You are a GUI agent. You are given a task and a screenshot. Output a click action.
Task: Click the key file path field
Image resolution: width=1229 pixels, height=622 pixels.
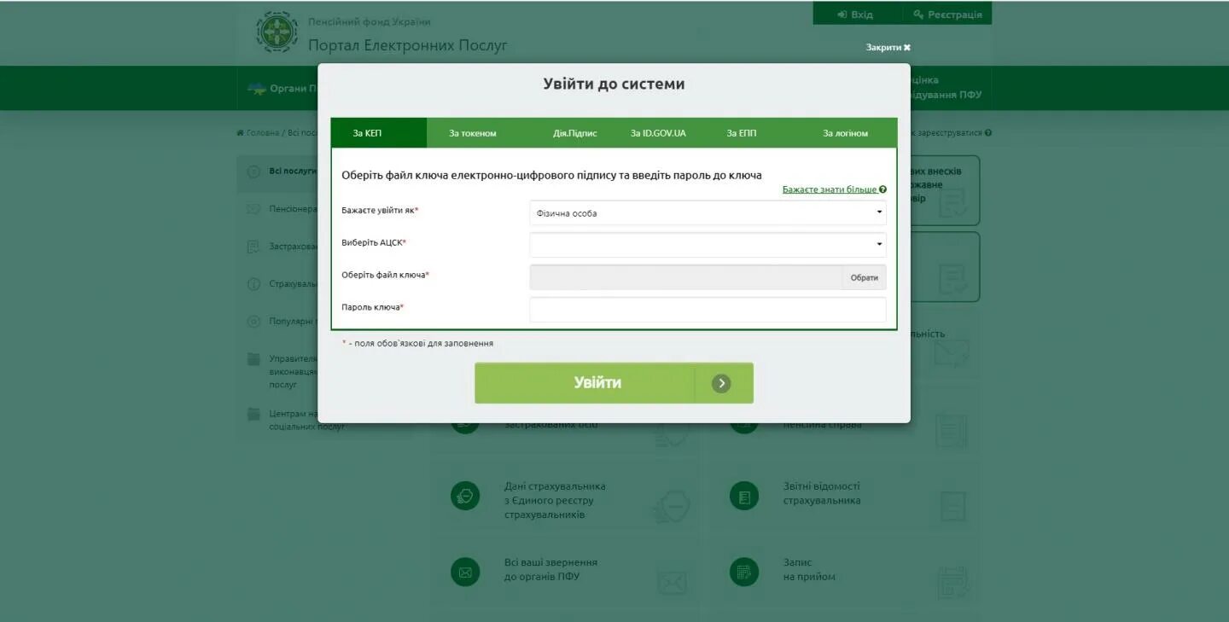686,277
